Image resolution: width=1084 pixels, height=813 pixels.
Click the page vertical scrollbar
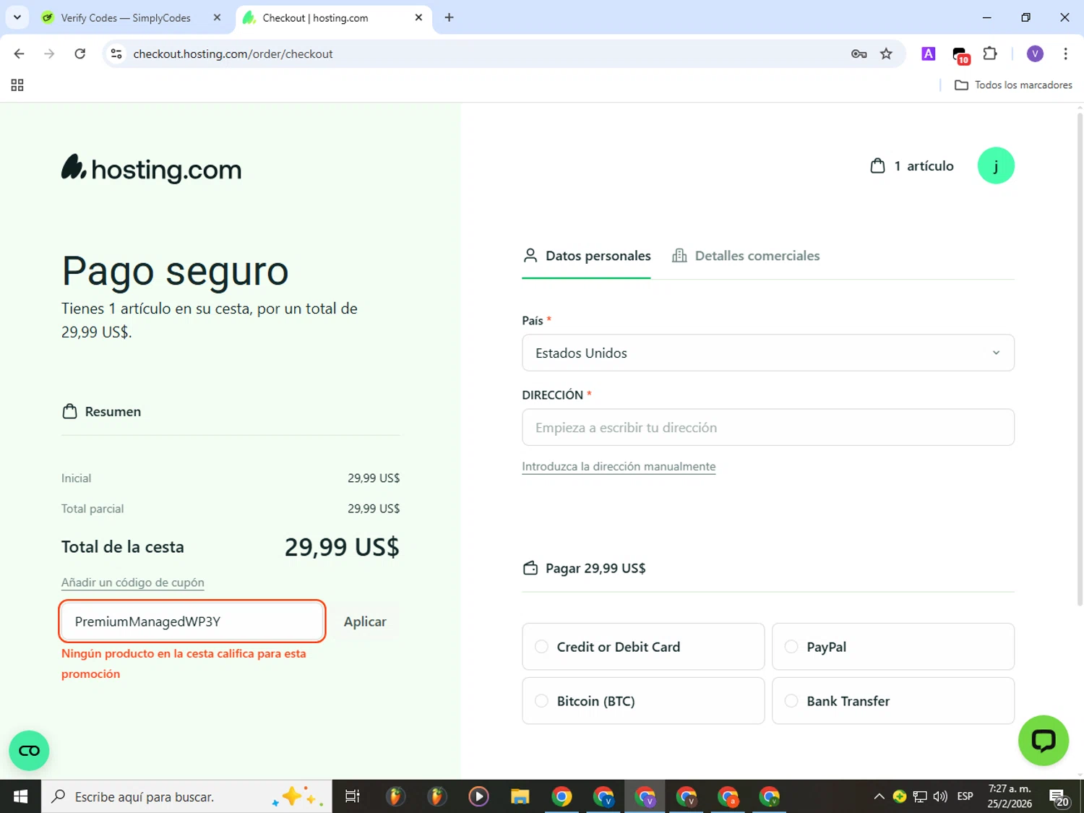pyautogui.click(x=1080, y=359)
